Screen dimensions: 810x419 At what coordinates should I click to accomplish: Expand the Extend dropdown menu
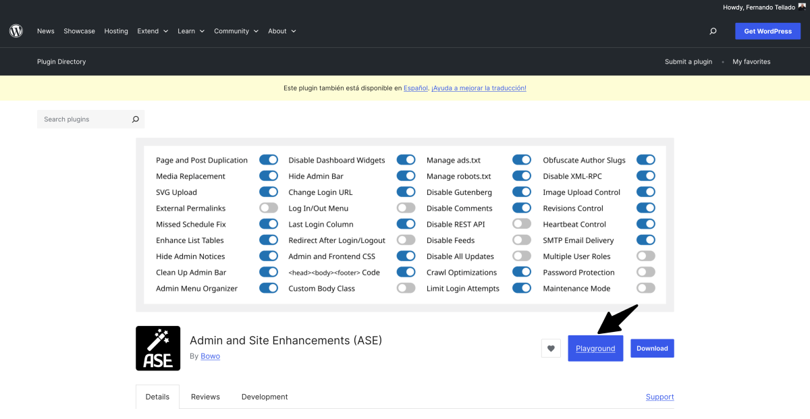[x=153, y=30]
